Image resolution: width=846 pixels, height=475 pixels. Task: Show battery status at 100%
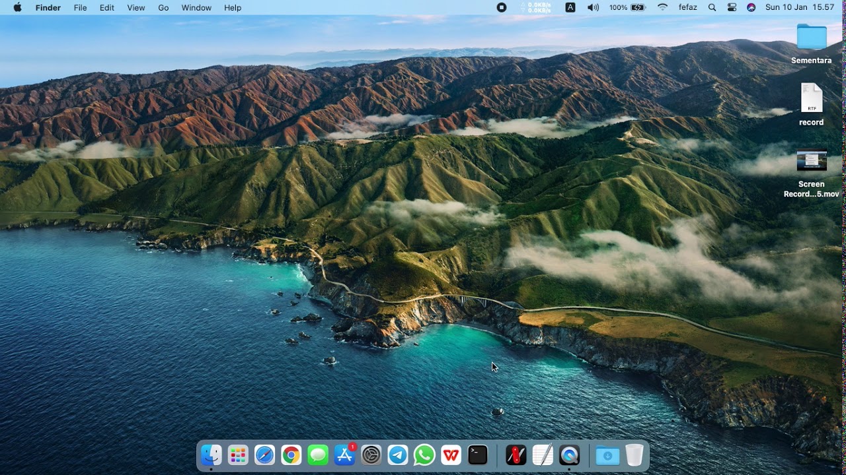pos(627,7)
